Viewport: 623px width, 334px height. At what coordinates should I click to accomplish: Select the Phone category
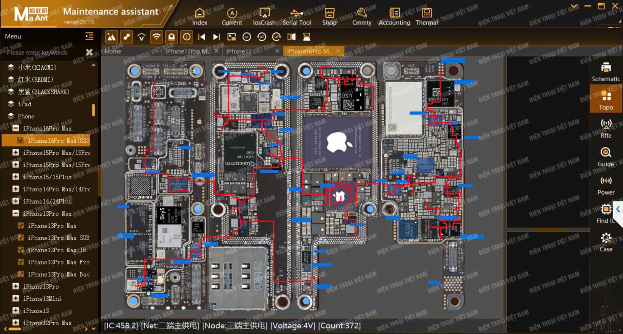pyautogui.click(x=26, y=116)
